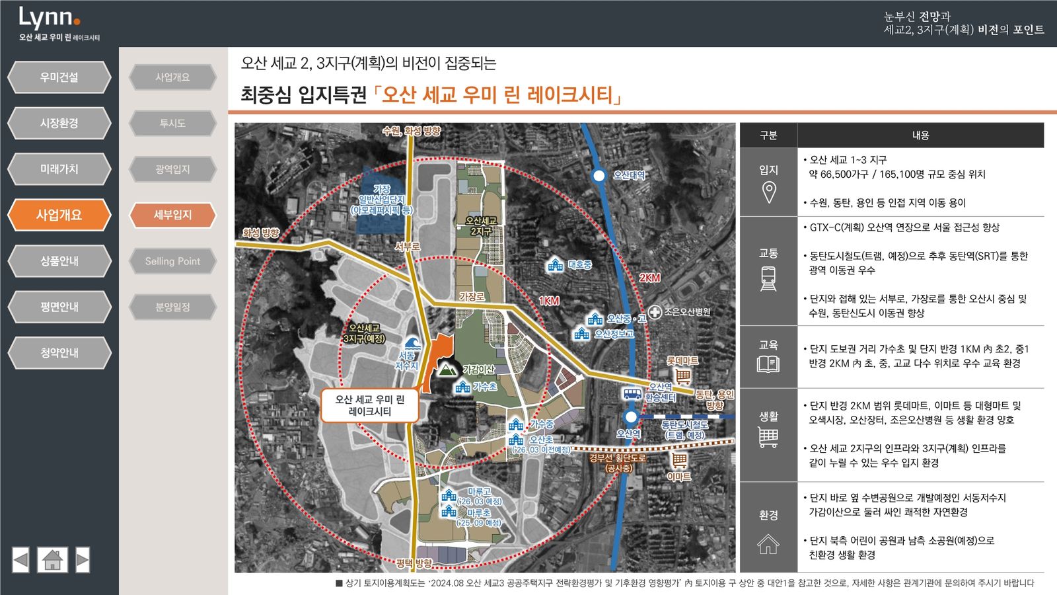Screen dimensions: 1057x595
Task: Go to next page with right arrow
Action: coord(83,560)
